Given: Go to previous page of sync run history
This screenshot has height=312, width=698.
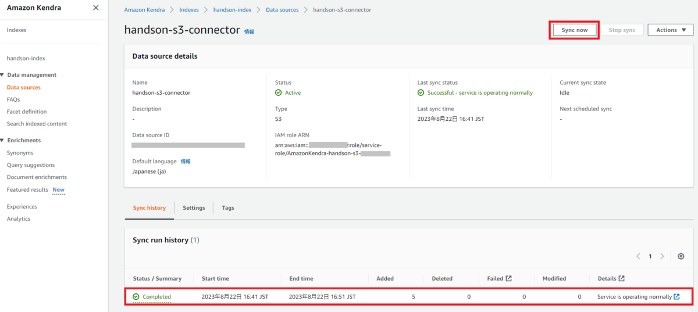Looking at the screenshot, I should point(638,256).
